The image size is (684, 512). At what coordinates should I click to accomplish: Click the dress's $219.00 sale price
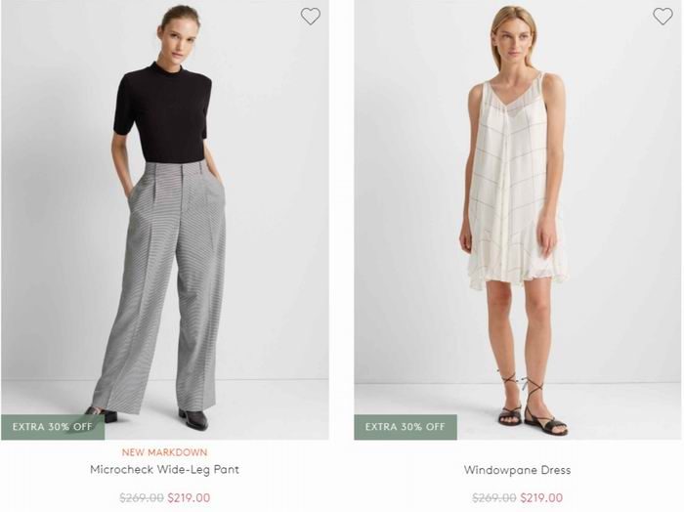pyautogui.click(x=541, y=497)
